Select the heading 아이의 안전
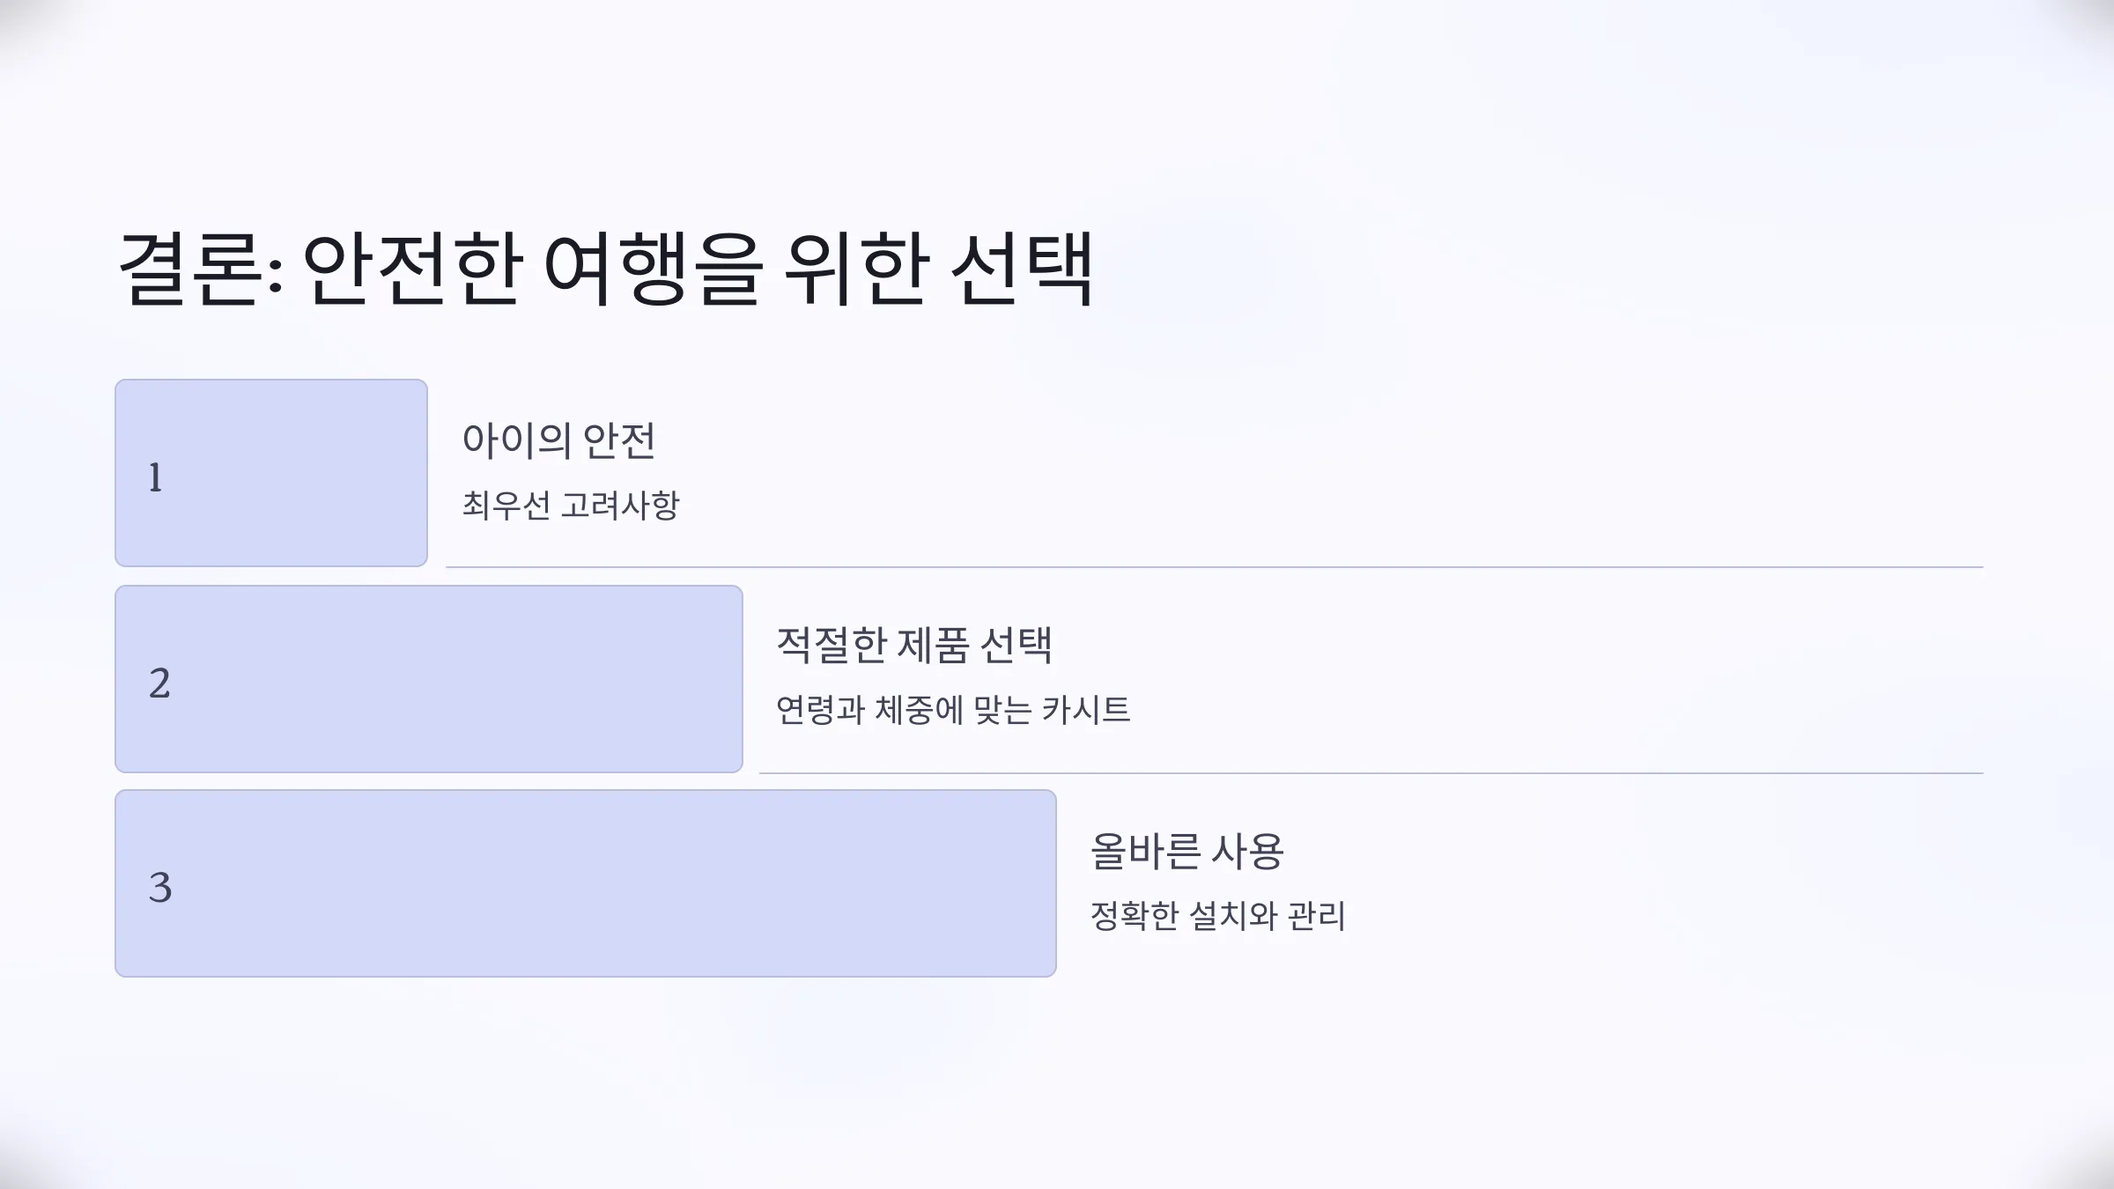Screen dimensions: 2114x1189 [558, 439]
